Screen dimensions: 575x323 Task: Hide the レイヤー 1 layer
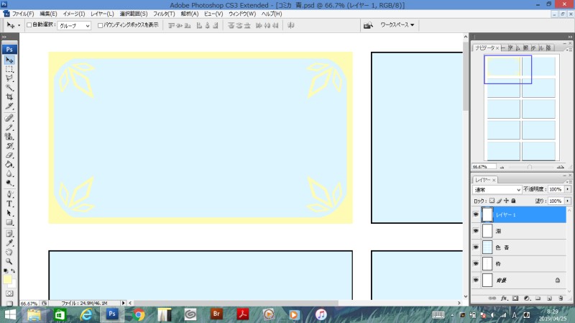[x=476, y=214]
